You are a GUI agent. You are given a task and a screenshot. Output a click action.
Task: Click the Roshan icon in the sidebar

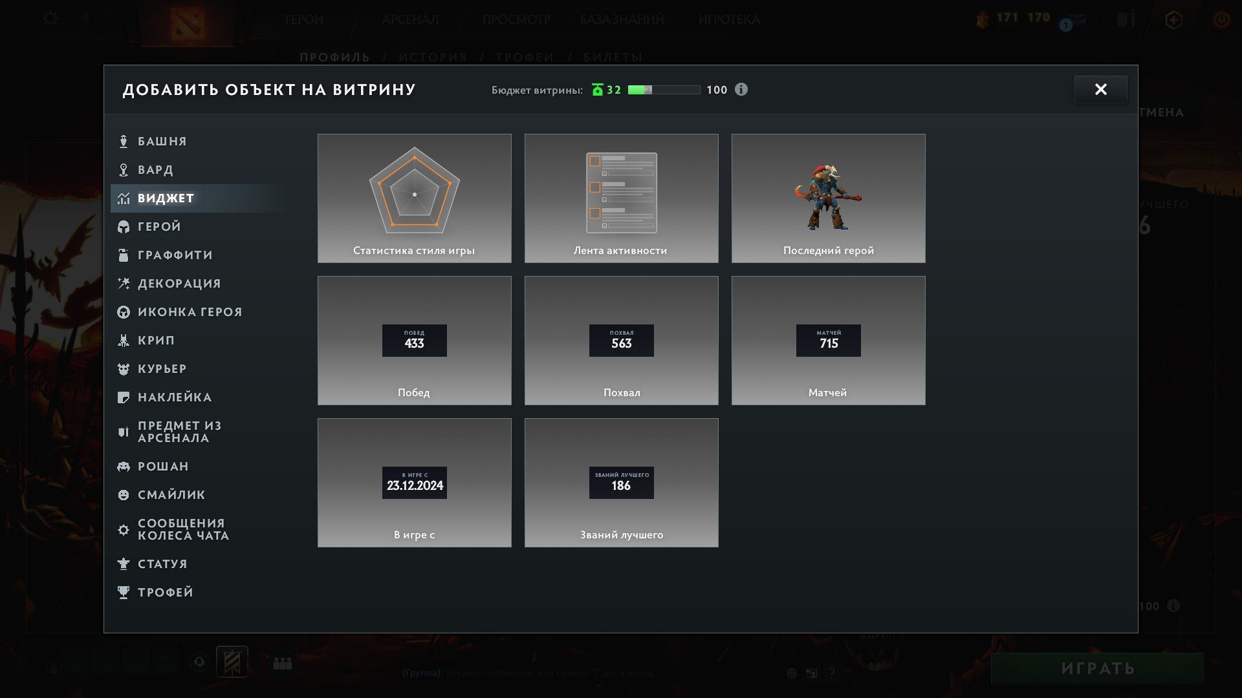(x=123, y=467)
